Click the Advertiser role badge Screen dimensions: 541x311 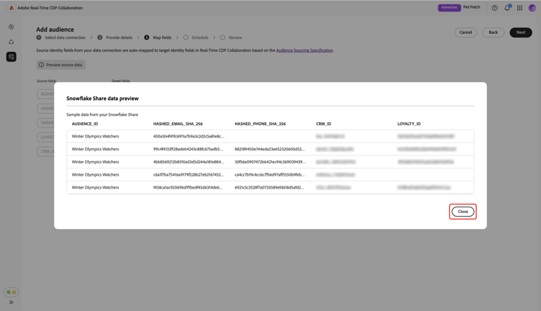tap(449, 8)
